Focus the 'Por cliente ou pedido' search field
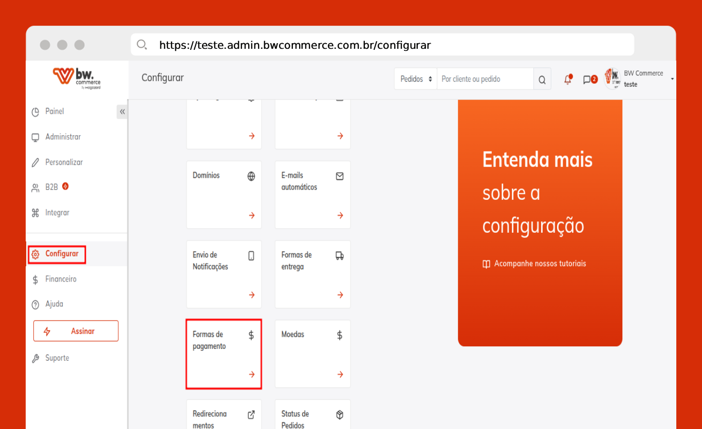The image size is (702, 429). click(485, 79)
